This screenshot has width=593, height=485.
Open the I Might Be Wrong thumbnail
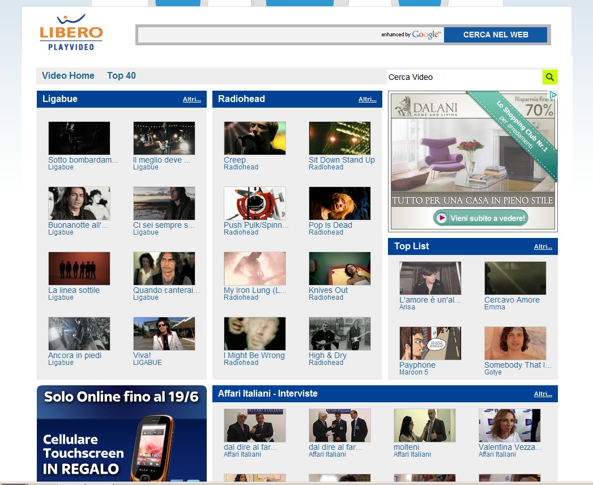pyautogui.click(x=254, y=334)
